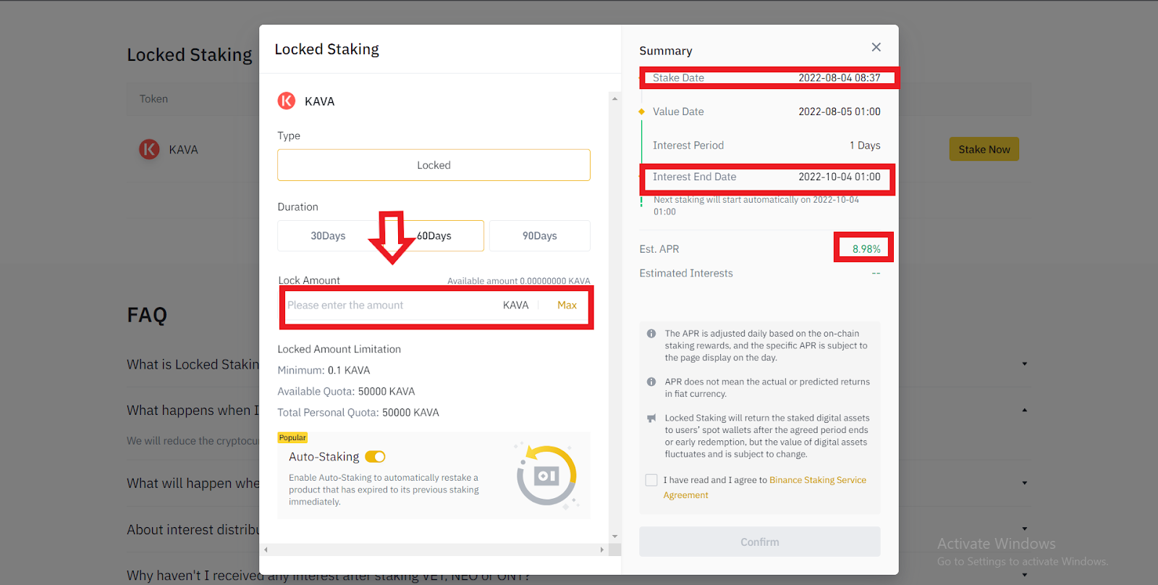Expand the 'What is Locked Staking' FAQ arrow

[x=1024, y=364]
